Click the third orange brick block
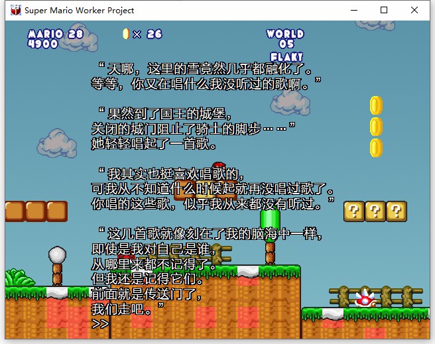This screenshot has width=435, height=344. [57, 211]
